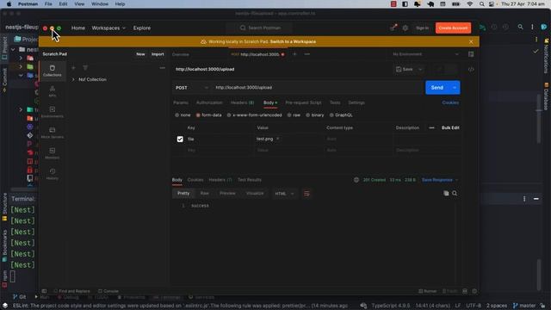The width and height of the screenshot is (551, 310).
Task: Add a new request tab
Action: (294, 54)
